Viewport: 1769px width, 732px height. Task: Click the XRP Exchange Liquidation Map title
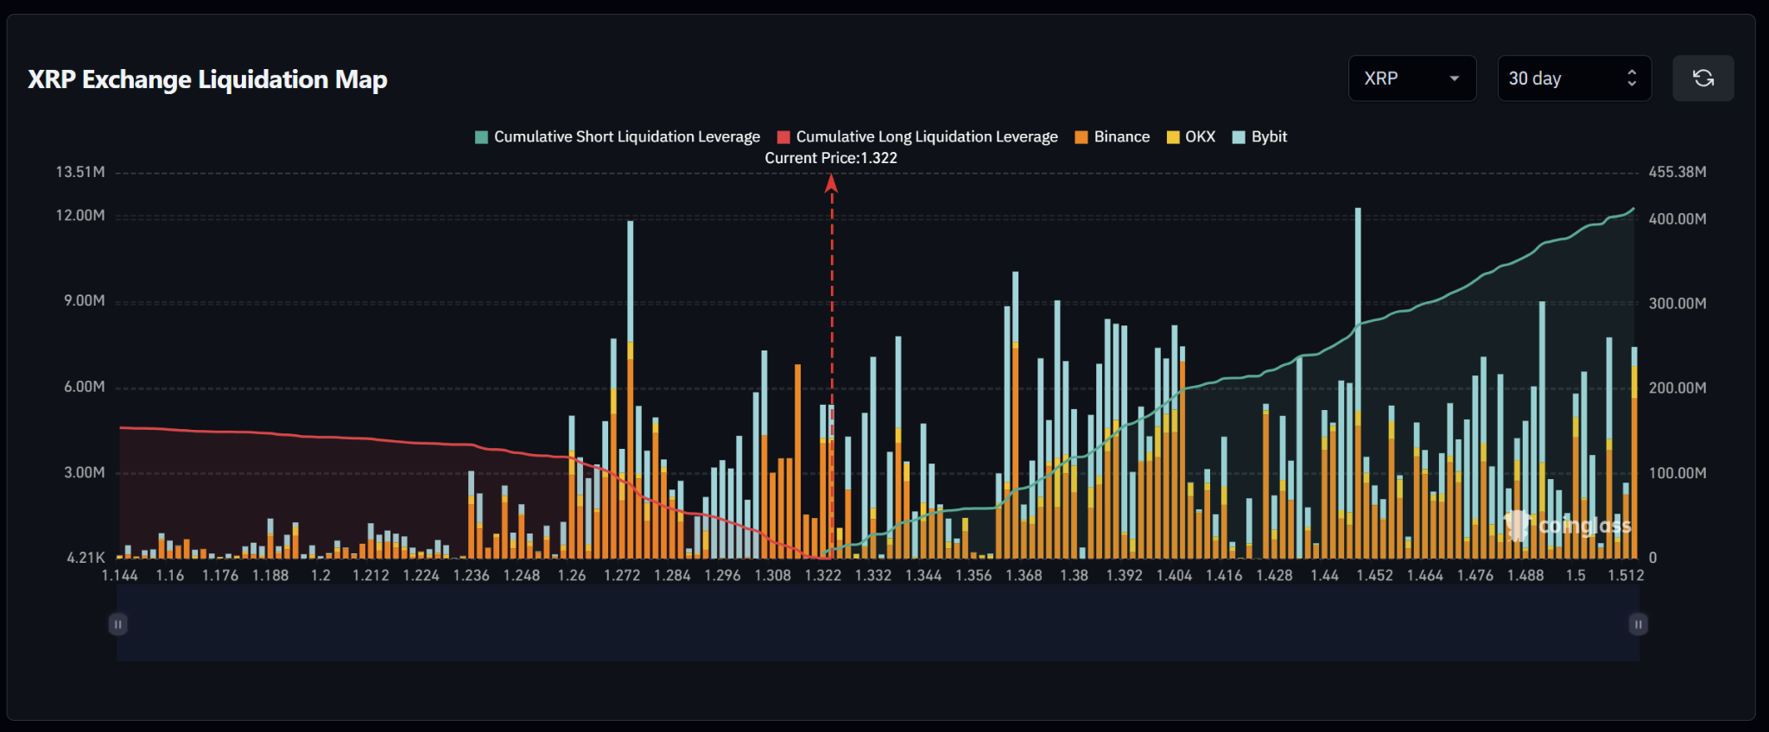click(x=207, y=79)
